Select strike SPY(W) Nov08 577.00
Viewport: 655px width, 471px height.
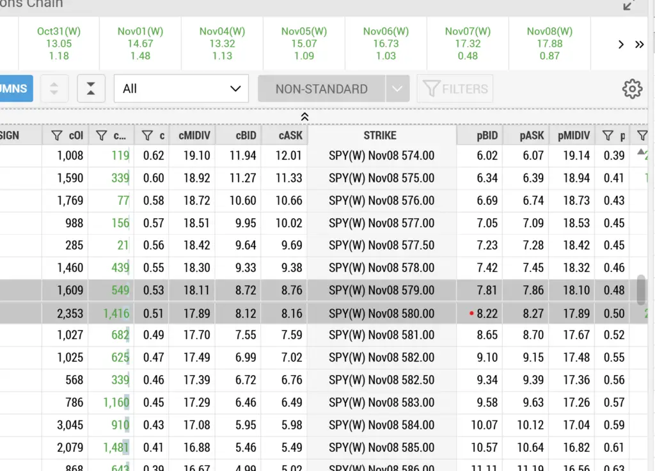point(381,223)
